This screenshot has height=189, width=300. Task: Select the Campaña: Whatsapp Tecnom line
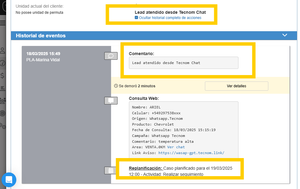[158, 136]
